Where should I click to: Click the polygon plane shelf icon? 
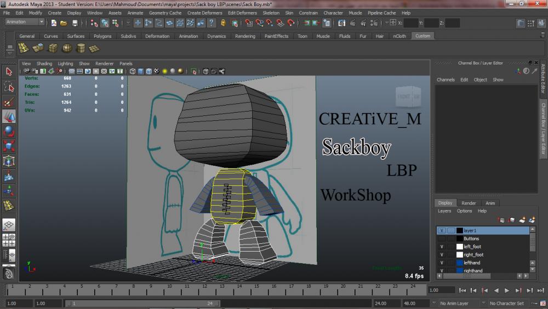tap(94, 48)
